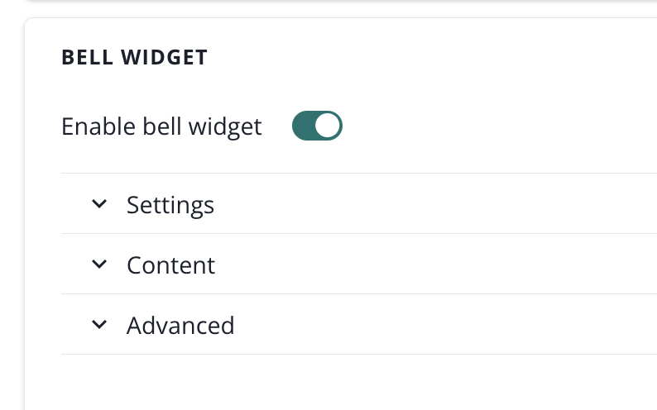Screen dimensions: 657x410
Task: Click the green track of the enable toggle
Action: pyautogui.click(x=303, y=126)
